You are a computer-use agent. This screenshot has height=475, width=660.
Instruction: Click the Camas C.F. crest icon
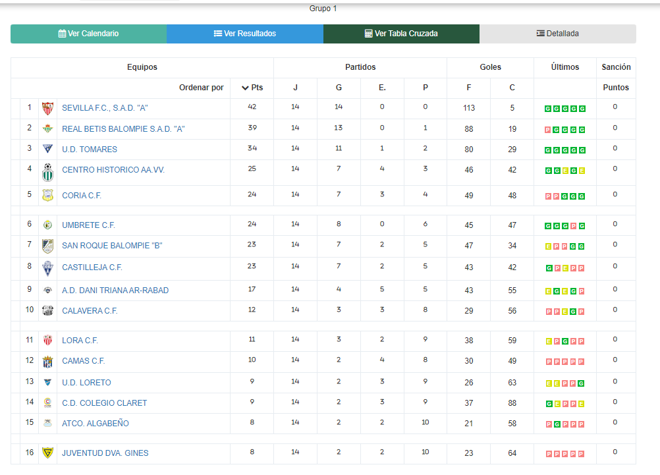pyautogui.click(x=48, y=362)
